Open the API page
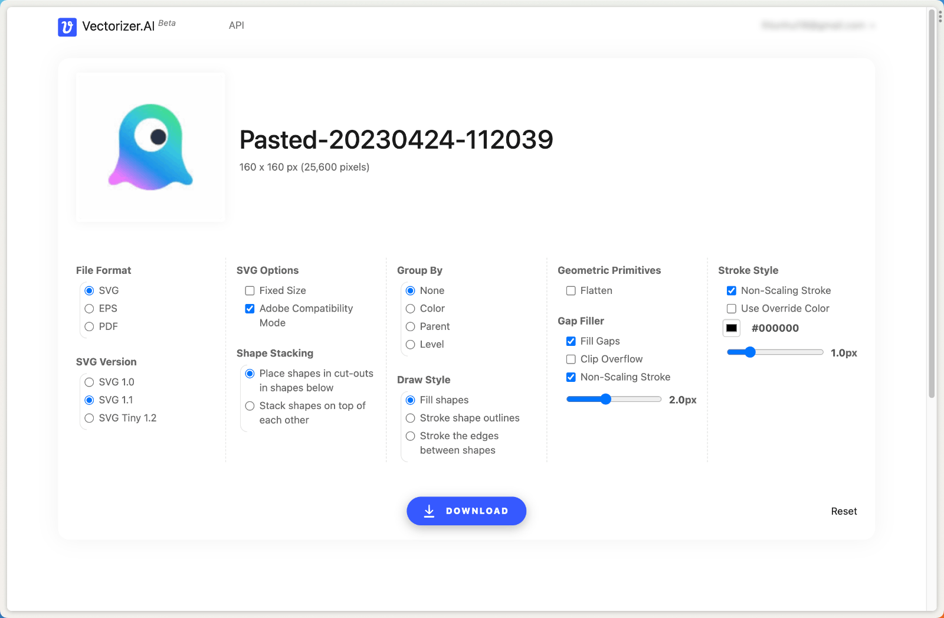Image resolution: width=944 pixels, height=618 pixels. point(236,25)
